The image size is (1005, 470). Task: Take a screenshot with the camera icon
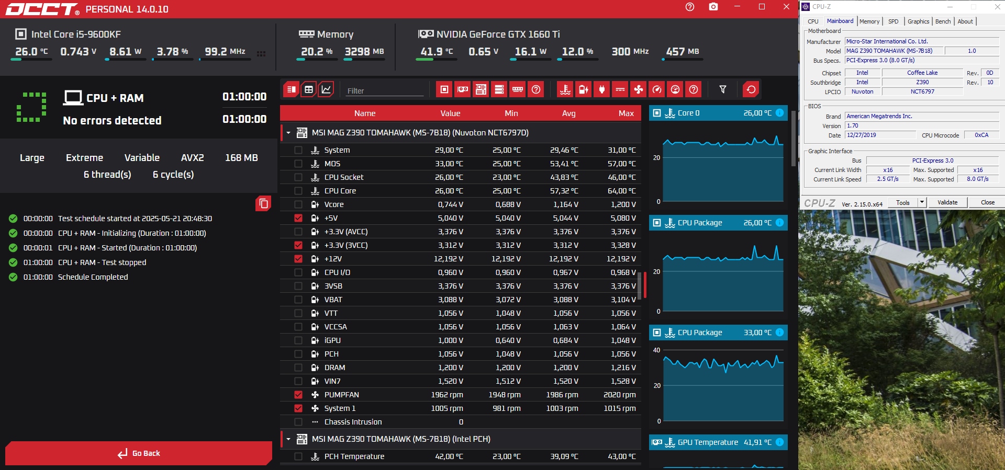pyautogui.click(x=713, y=7)
